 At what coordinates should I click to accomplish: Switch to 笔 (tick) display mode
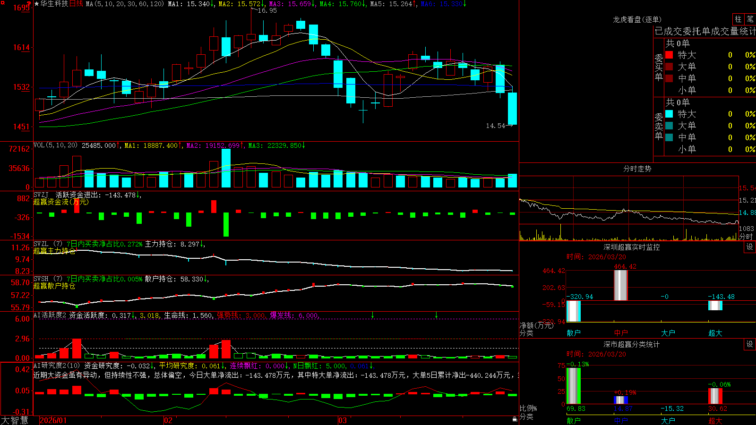[750, 19]
